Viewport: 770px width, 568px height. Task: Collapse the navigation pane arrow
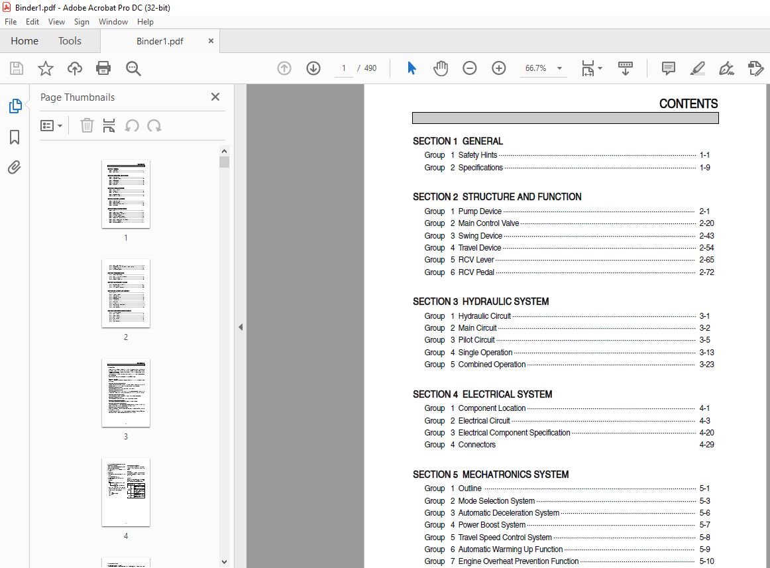241,327
